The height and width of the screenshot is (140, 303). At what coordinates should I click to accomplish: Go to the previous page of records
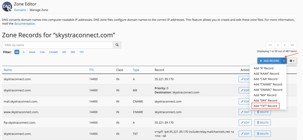point(277,45)
